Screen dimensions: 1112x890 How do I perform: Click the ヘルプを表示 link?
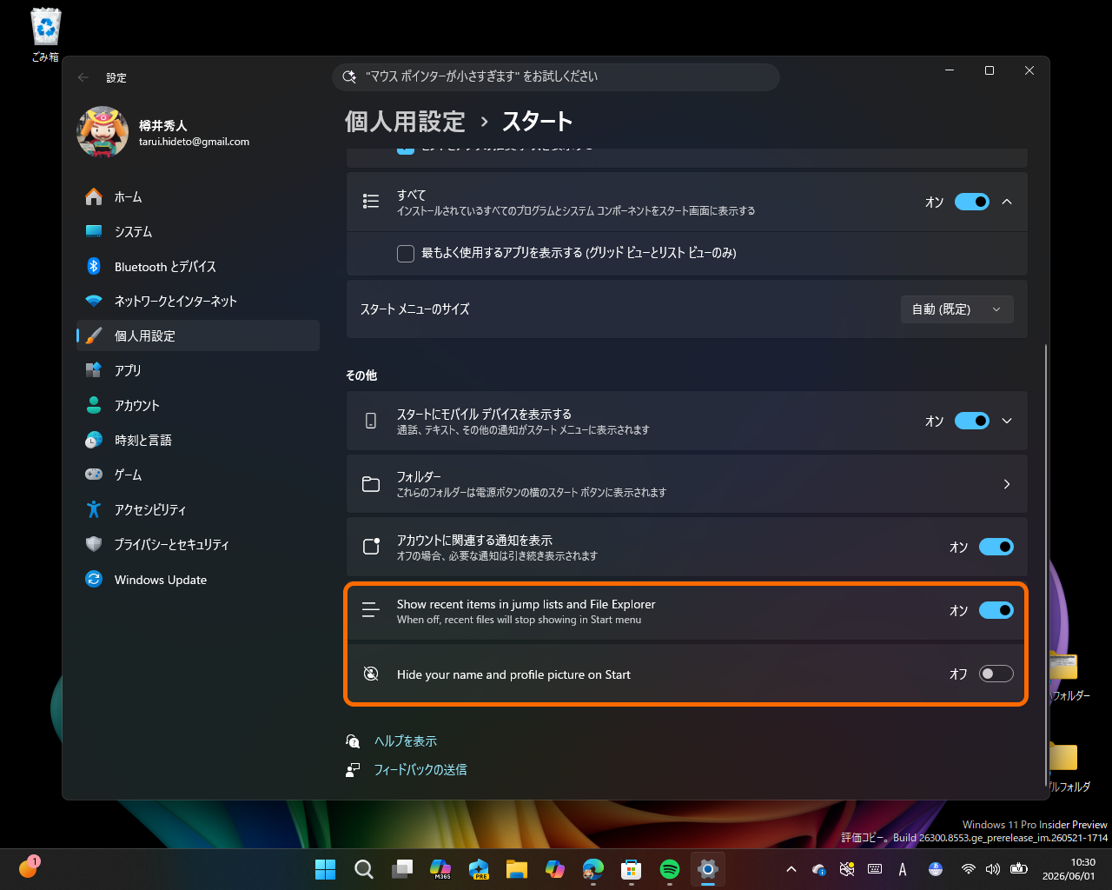point(406,741)
